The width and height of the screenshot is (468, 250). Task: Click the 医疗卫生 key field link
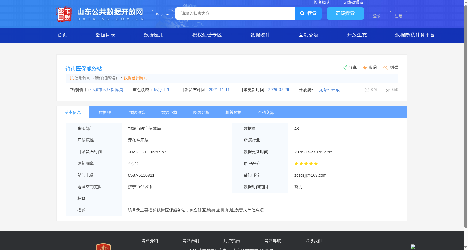(162, 90)
